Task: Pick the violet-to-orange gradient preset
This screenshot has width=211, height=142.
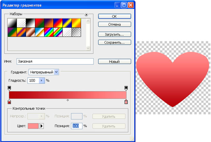Action: click(49, 23)
